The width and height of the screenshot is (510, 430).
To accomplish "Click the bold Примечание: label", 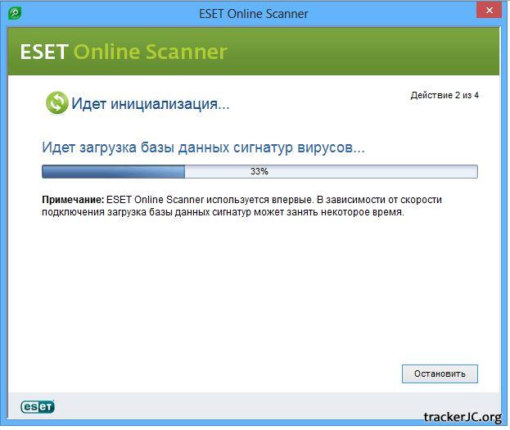I will (x=73, y=200).
